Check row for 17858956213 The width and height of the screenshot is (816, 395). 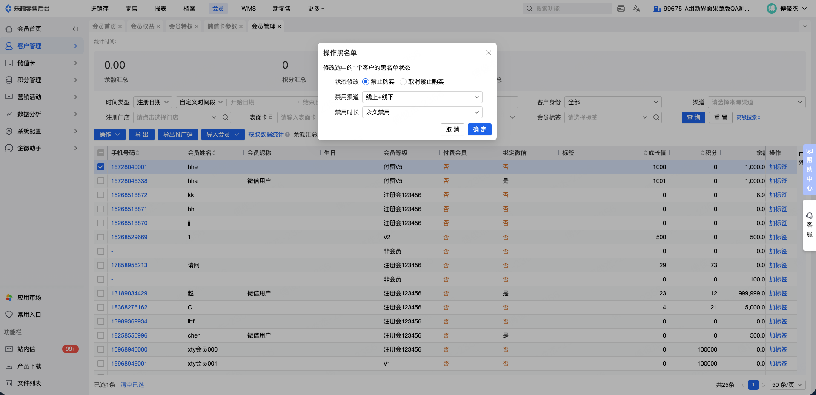tap(101, 265)
